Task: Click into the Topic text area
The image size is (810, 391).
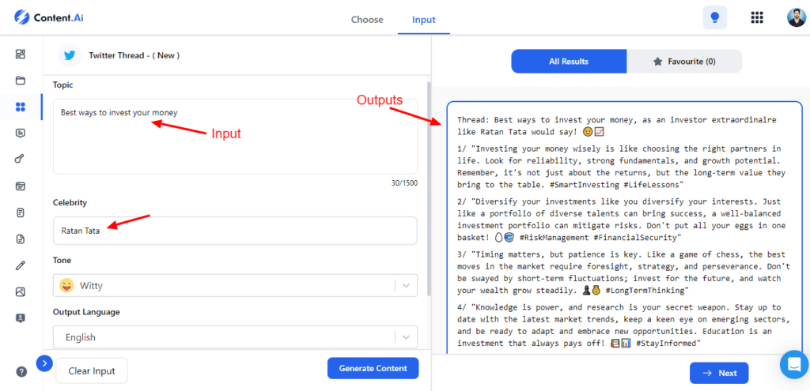Action: pyautogui.click(x=235, y=136)
